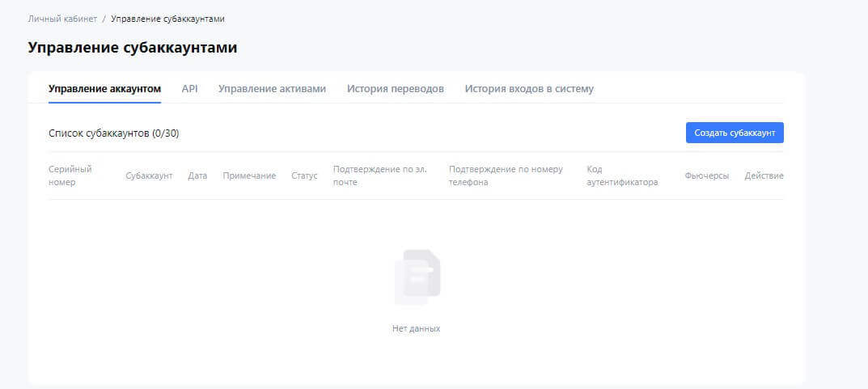Select the Дата column header
868x389 pixels.
pos(197,175)
